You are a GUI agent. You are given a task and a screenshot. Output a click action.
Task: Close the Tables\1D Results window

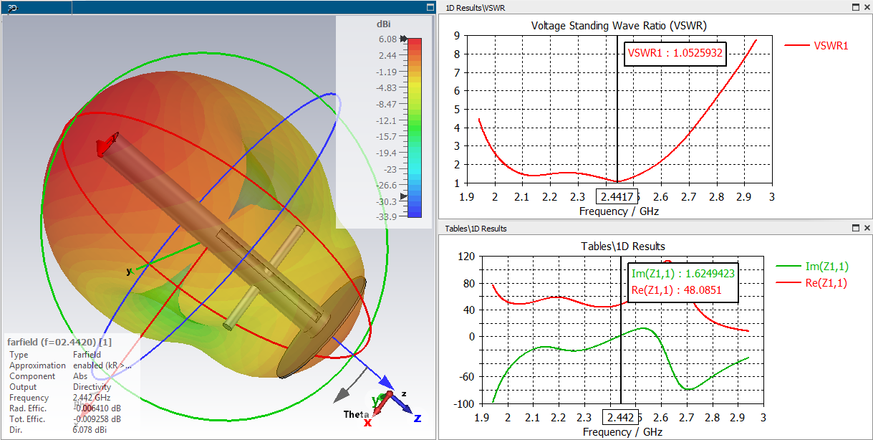coord(867,228)
